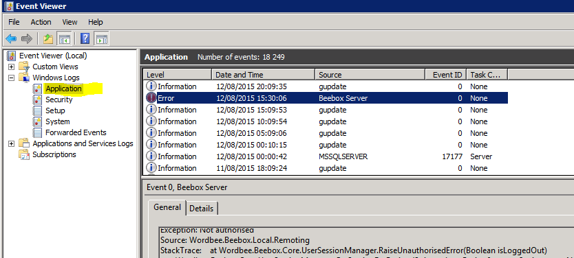Open the View menu
This screenshot has width=574, height=258.
(x=70, y=22)
